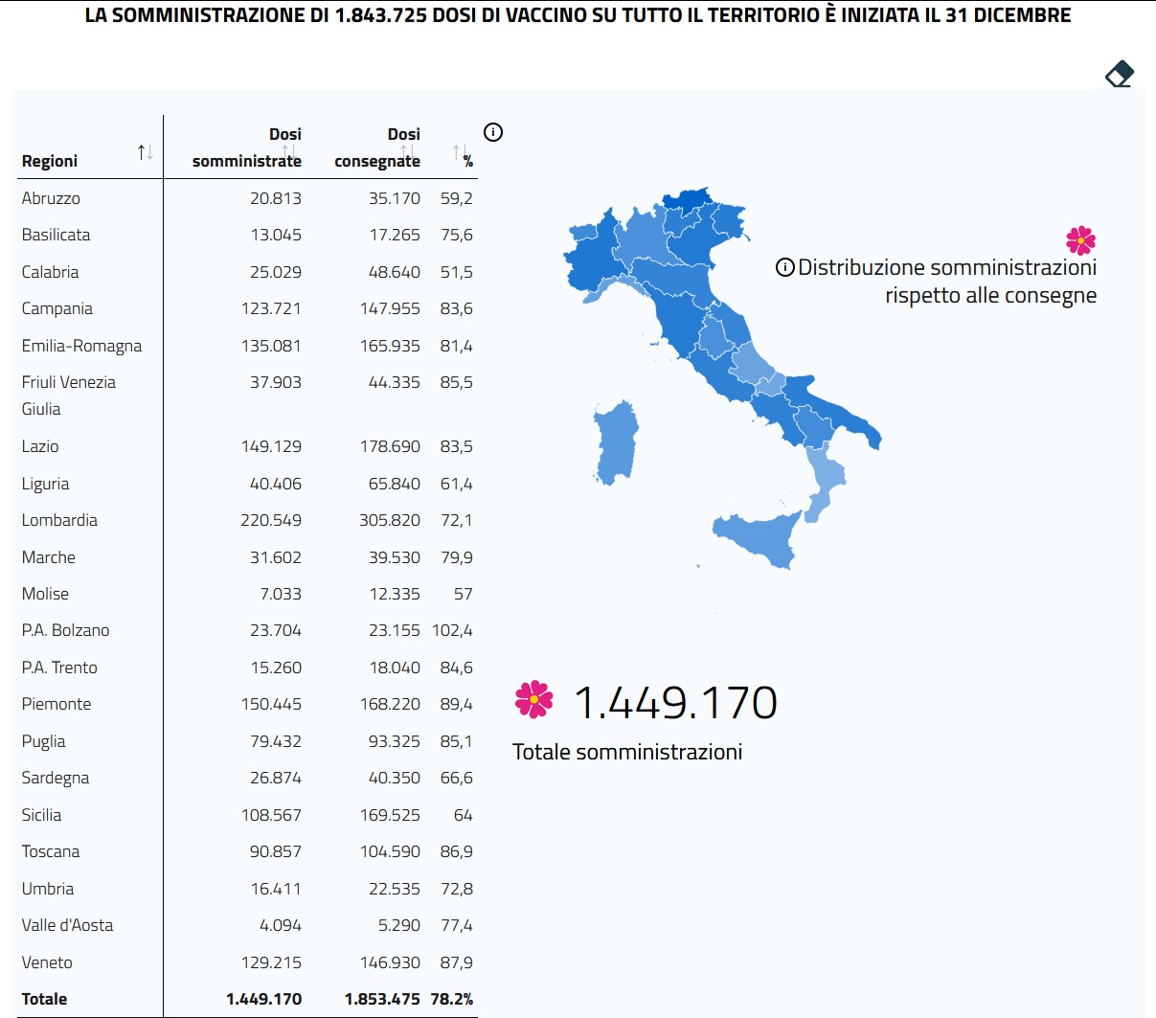Image resolution: width=1156 pixels, height=1018 pixels.
Task: Select Sardegna on the Italy map
Action: coord(616,442)
